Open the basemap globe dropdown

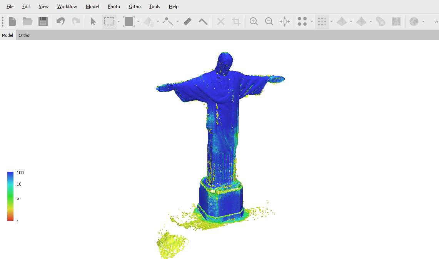coord(423,22)
